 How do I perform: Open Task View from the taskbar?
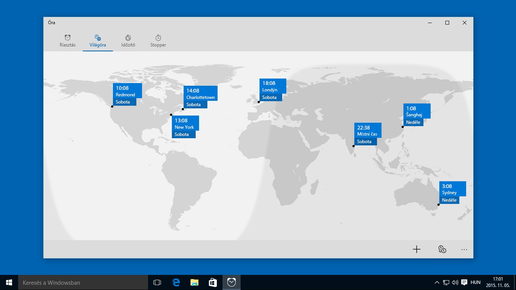[x=157, y=282]
